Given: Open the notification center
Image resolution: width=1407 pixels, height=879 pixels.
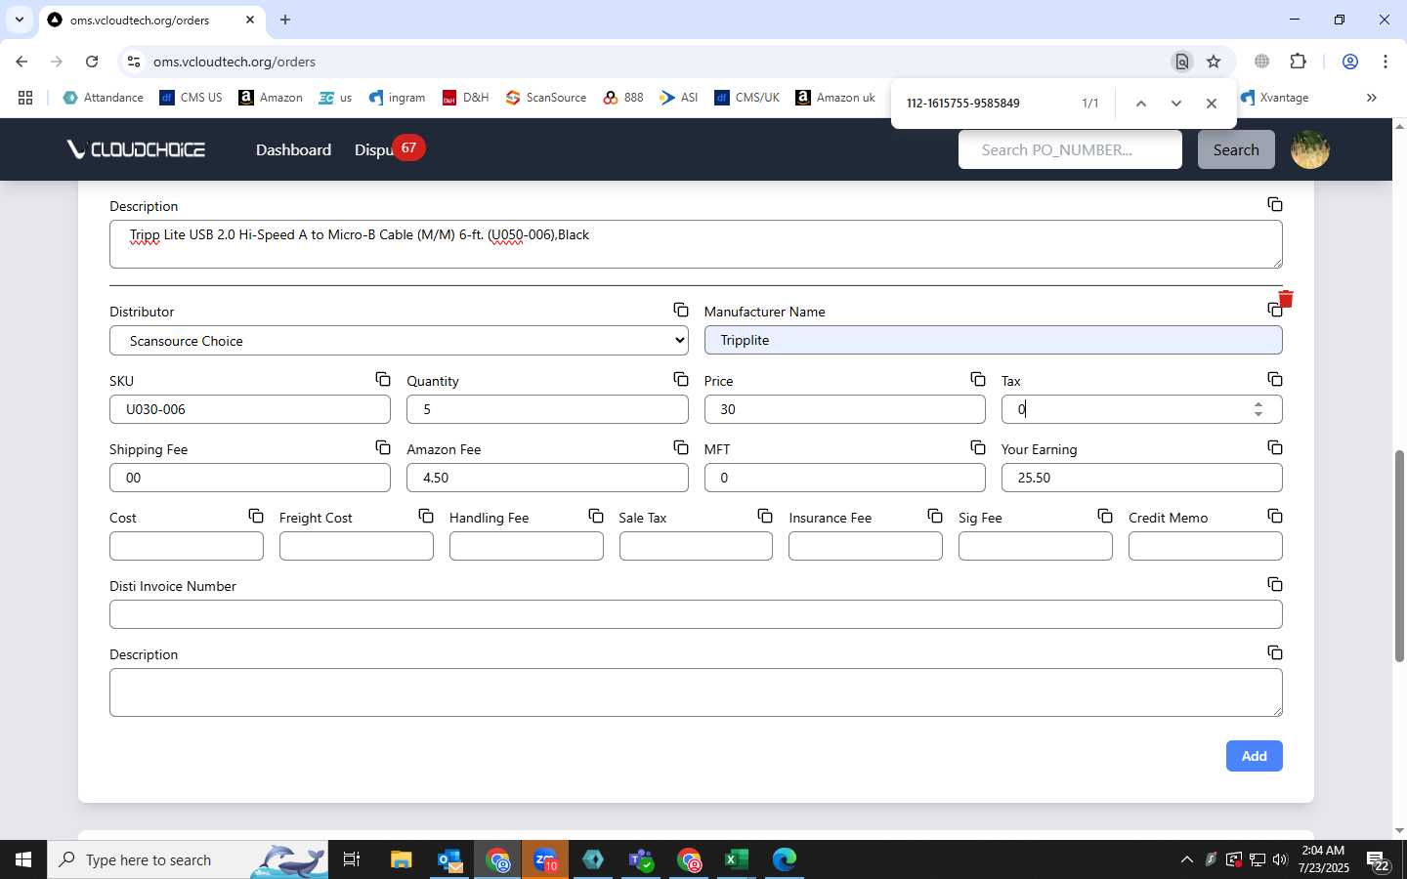Looking at the screenshot, I should 1379,860.
